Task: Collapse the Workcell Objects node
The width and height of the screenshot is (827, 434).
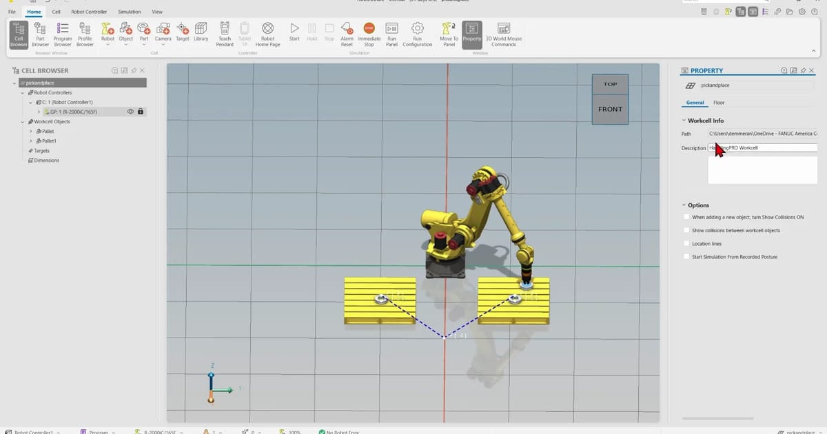Action: coord(23,121)
